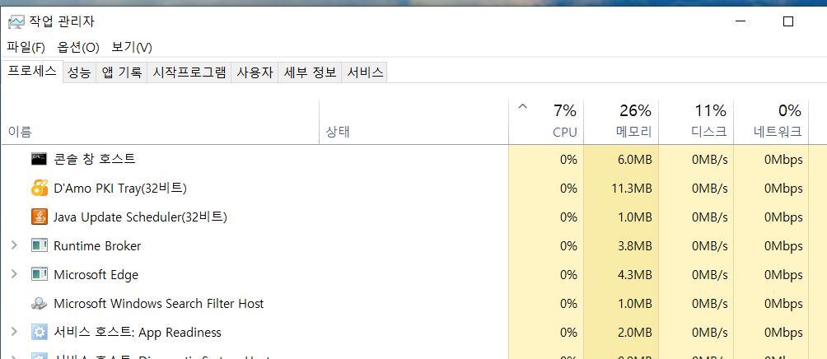Click 0Mbps network cell of Runtime Broker

[770, 245]
